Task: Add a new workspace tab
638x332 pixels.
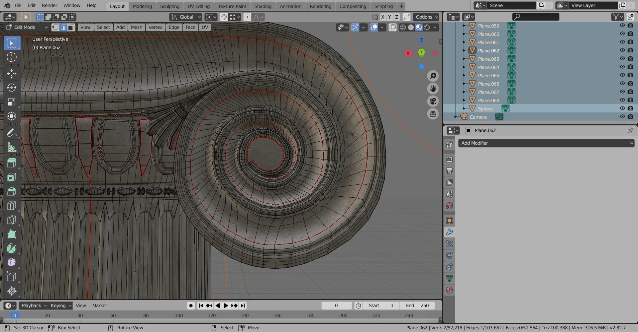Action: 401,6
